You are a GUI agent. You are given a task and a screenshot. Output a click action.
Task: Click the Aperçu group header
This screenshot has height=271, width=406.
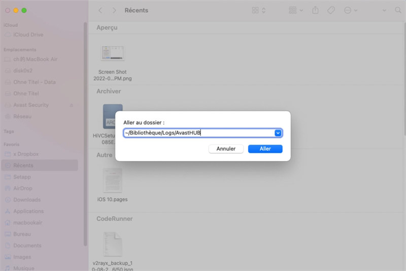pyautogui.click(x=107, y=28)
